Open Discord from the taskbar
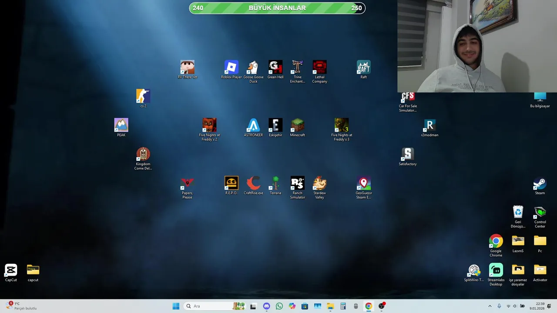557x313 pixels. tap(266, 306)
